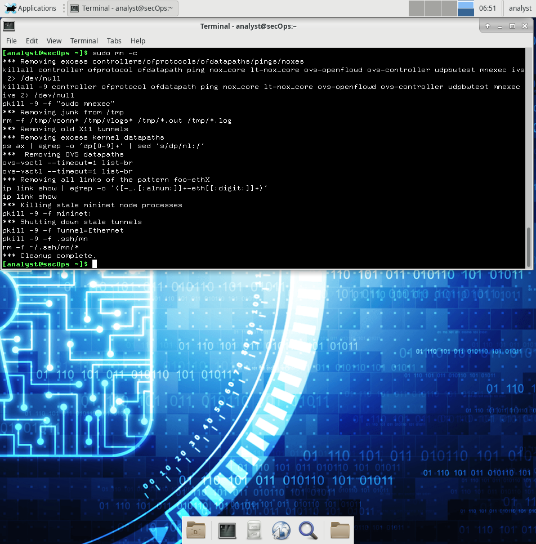Open the Terminal menu
This screenshot has width=536, height=544.
tap(84, 41)
